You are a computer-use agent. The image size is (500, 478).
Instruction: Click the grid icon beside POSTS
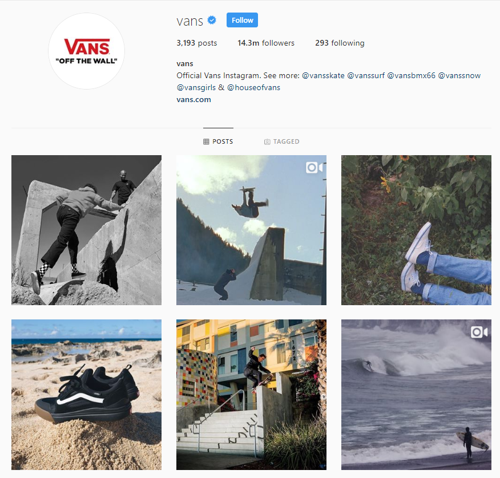click(206, 141)
